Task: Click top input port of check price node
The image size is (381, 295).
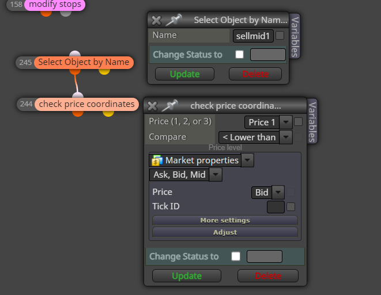Action: (x=78, y=95)
